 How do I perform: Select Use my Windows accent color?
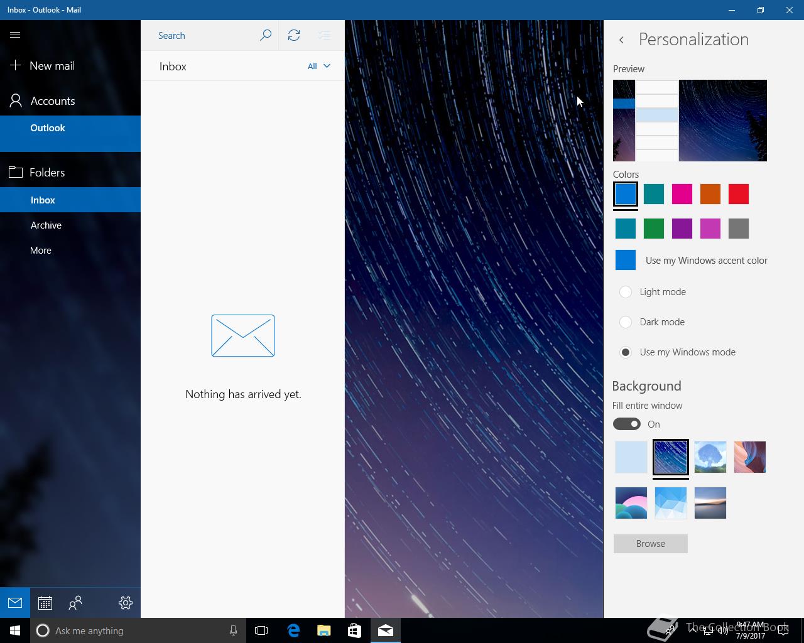point(691,260)
